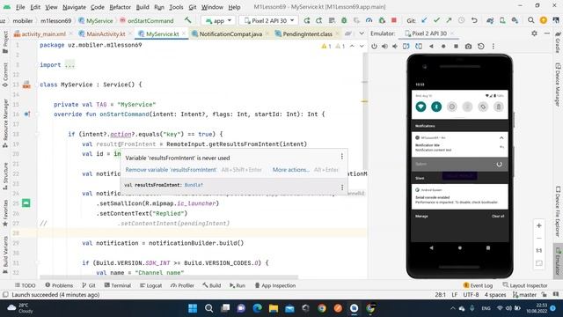This screenshot has height=317, width=563.
Task: Click emulator toolbar Home circle icon
Action: coord(443,47)
